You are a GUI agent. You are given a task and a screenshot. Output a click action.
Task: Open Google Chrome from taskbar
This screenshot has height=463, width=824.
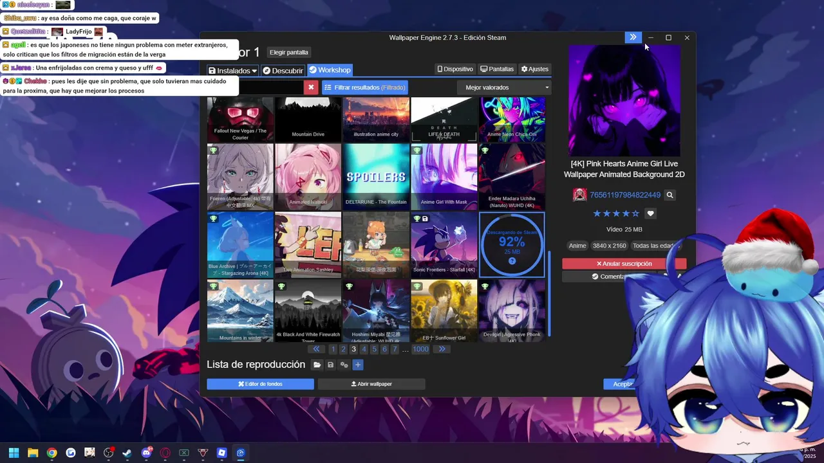click(x=51, y=453)
